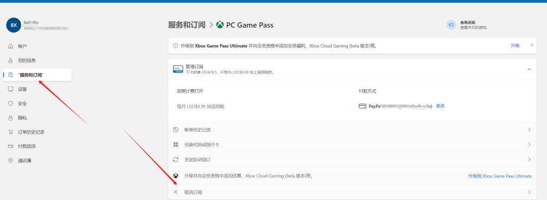Click 升级到 Xbox Game Pass Ultimate link
547x200 pixels.
500,176
